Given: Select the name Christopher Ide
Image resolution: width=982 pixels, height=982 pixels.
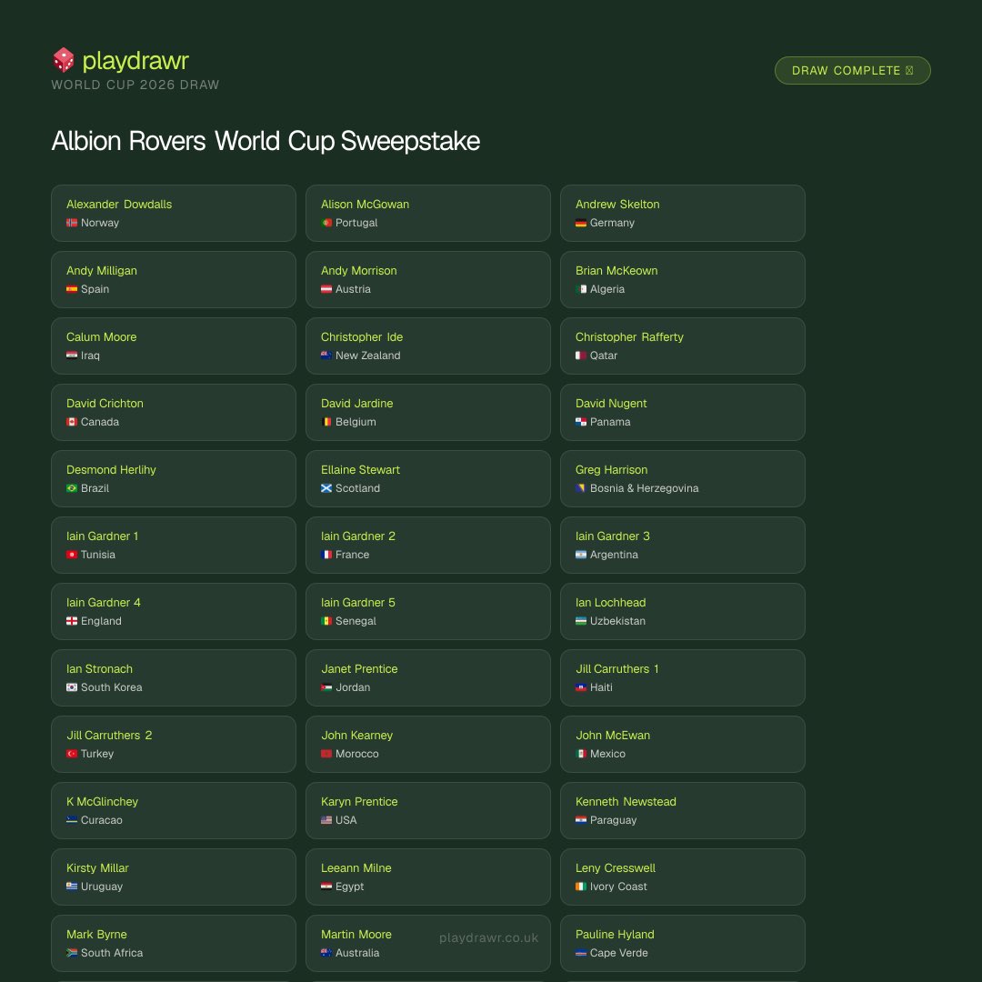Looking at the screenshot, I should [x=362, y=337].
